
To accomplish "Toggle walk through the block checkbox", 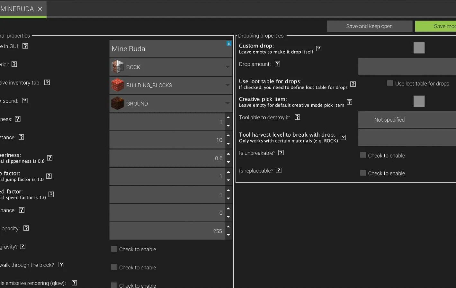I will pos(114,267).
